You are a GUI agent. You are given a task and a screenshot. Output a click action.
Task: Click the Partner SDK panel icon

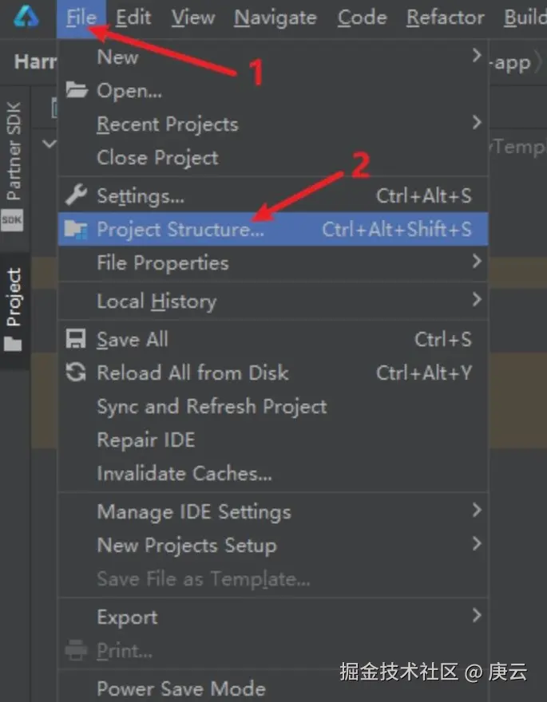[x=14, y=221]
